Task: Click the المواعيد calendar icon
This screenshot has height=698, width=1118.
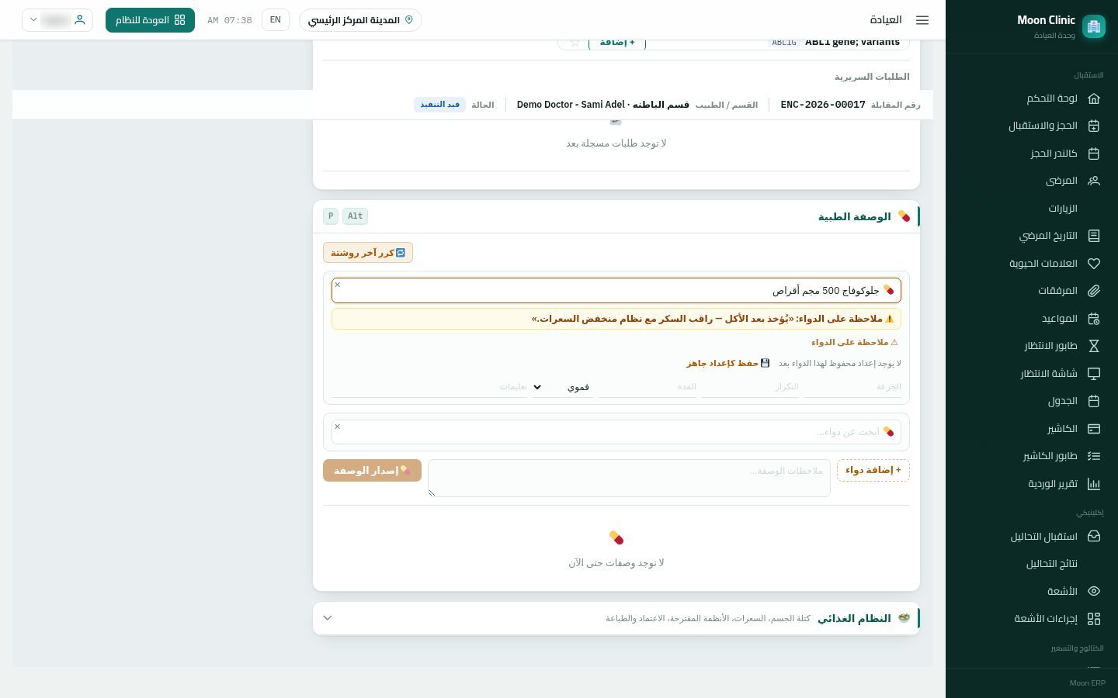Action: 1094,319
